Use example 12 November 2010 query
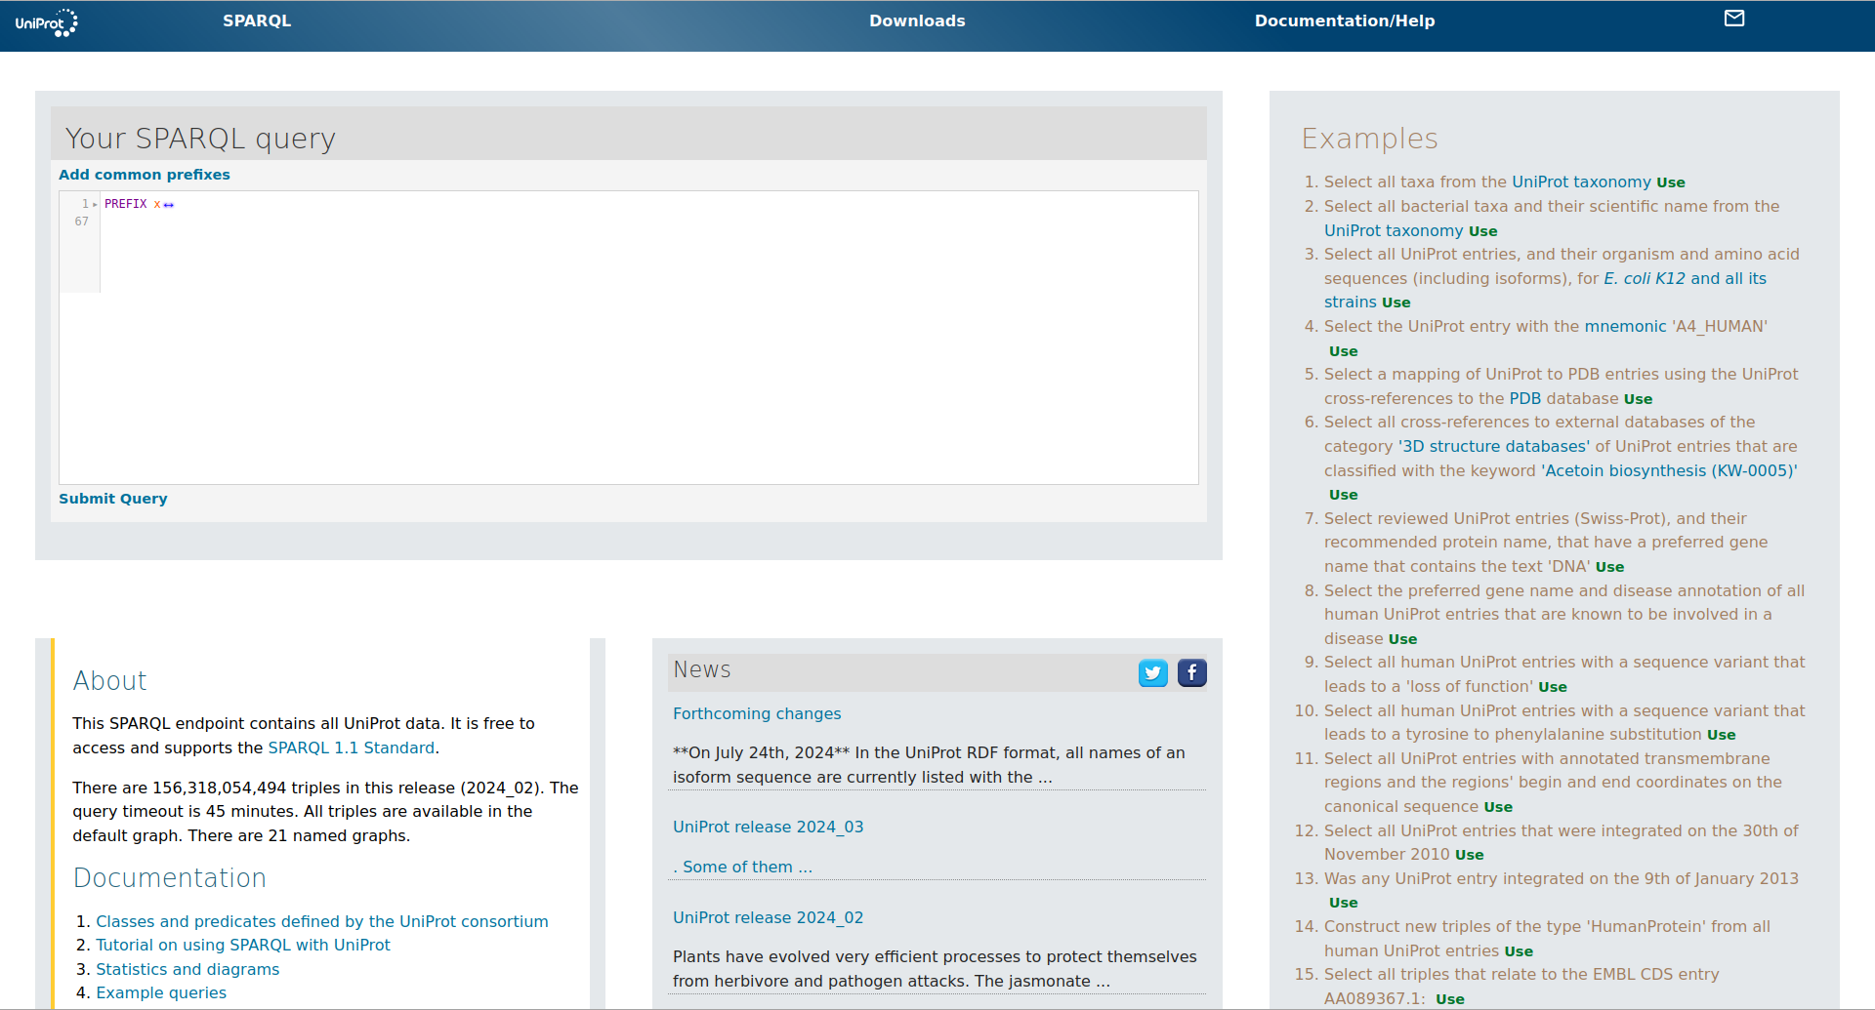The image size is (1875, 1010). point(1470,855)
